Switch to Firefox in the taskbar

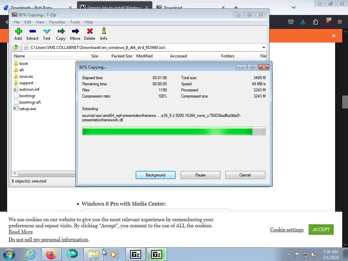(x=51, y=254)
